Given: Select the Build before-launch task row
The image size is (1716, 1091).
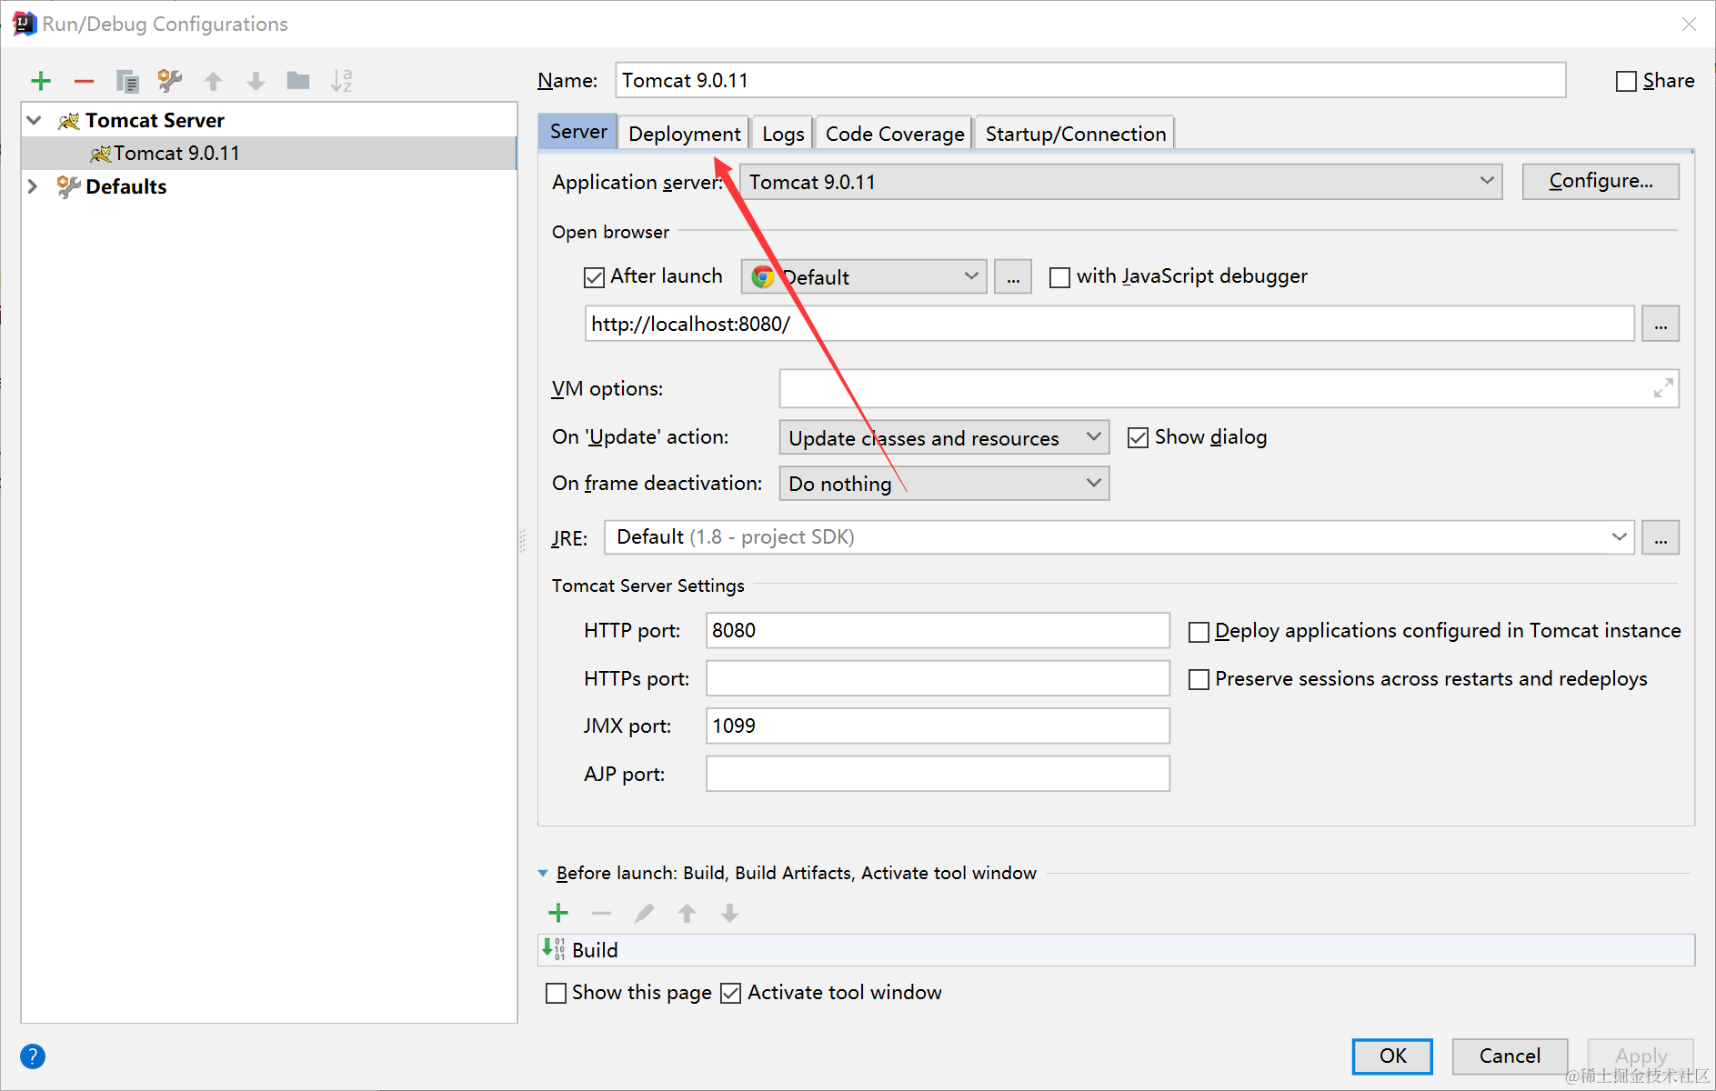Looking at the screenshot, I should 1117,950.
